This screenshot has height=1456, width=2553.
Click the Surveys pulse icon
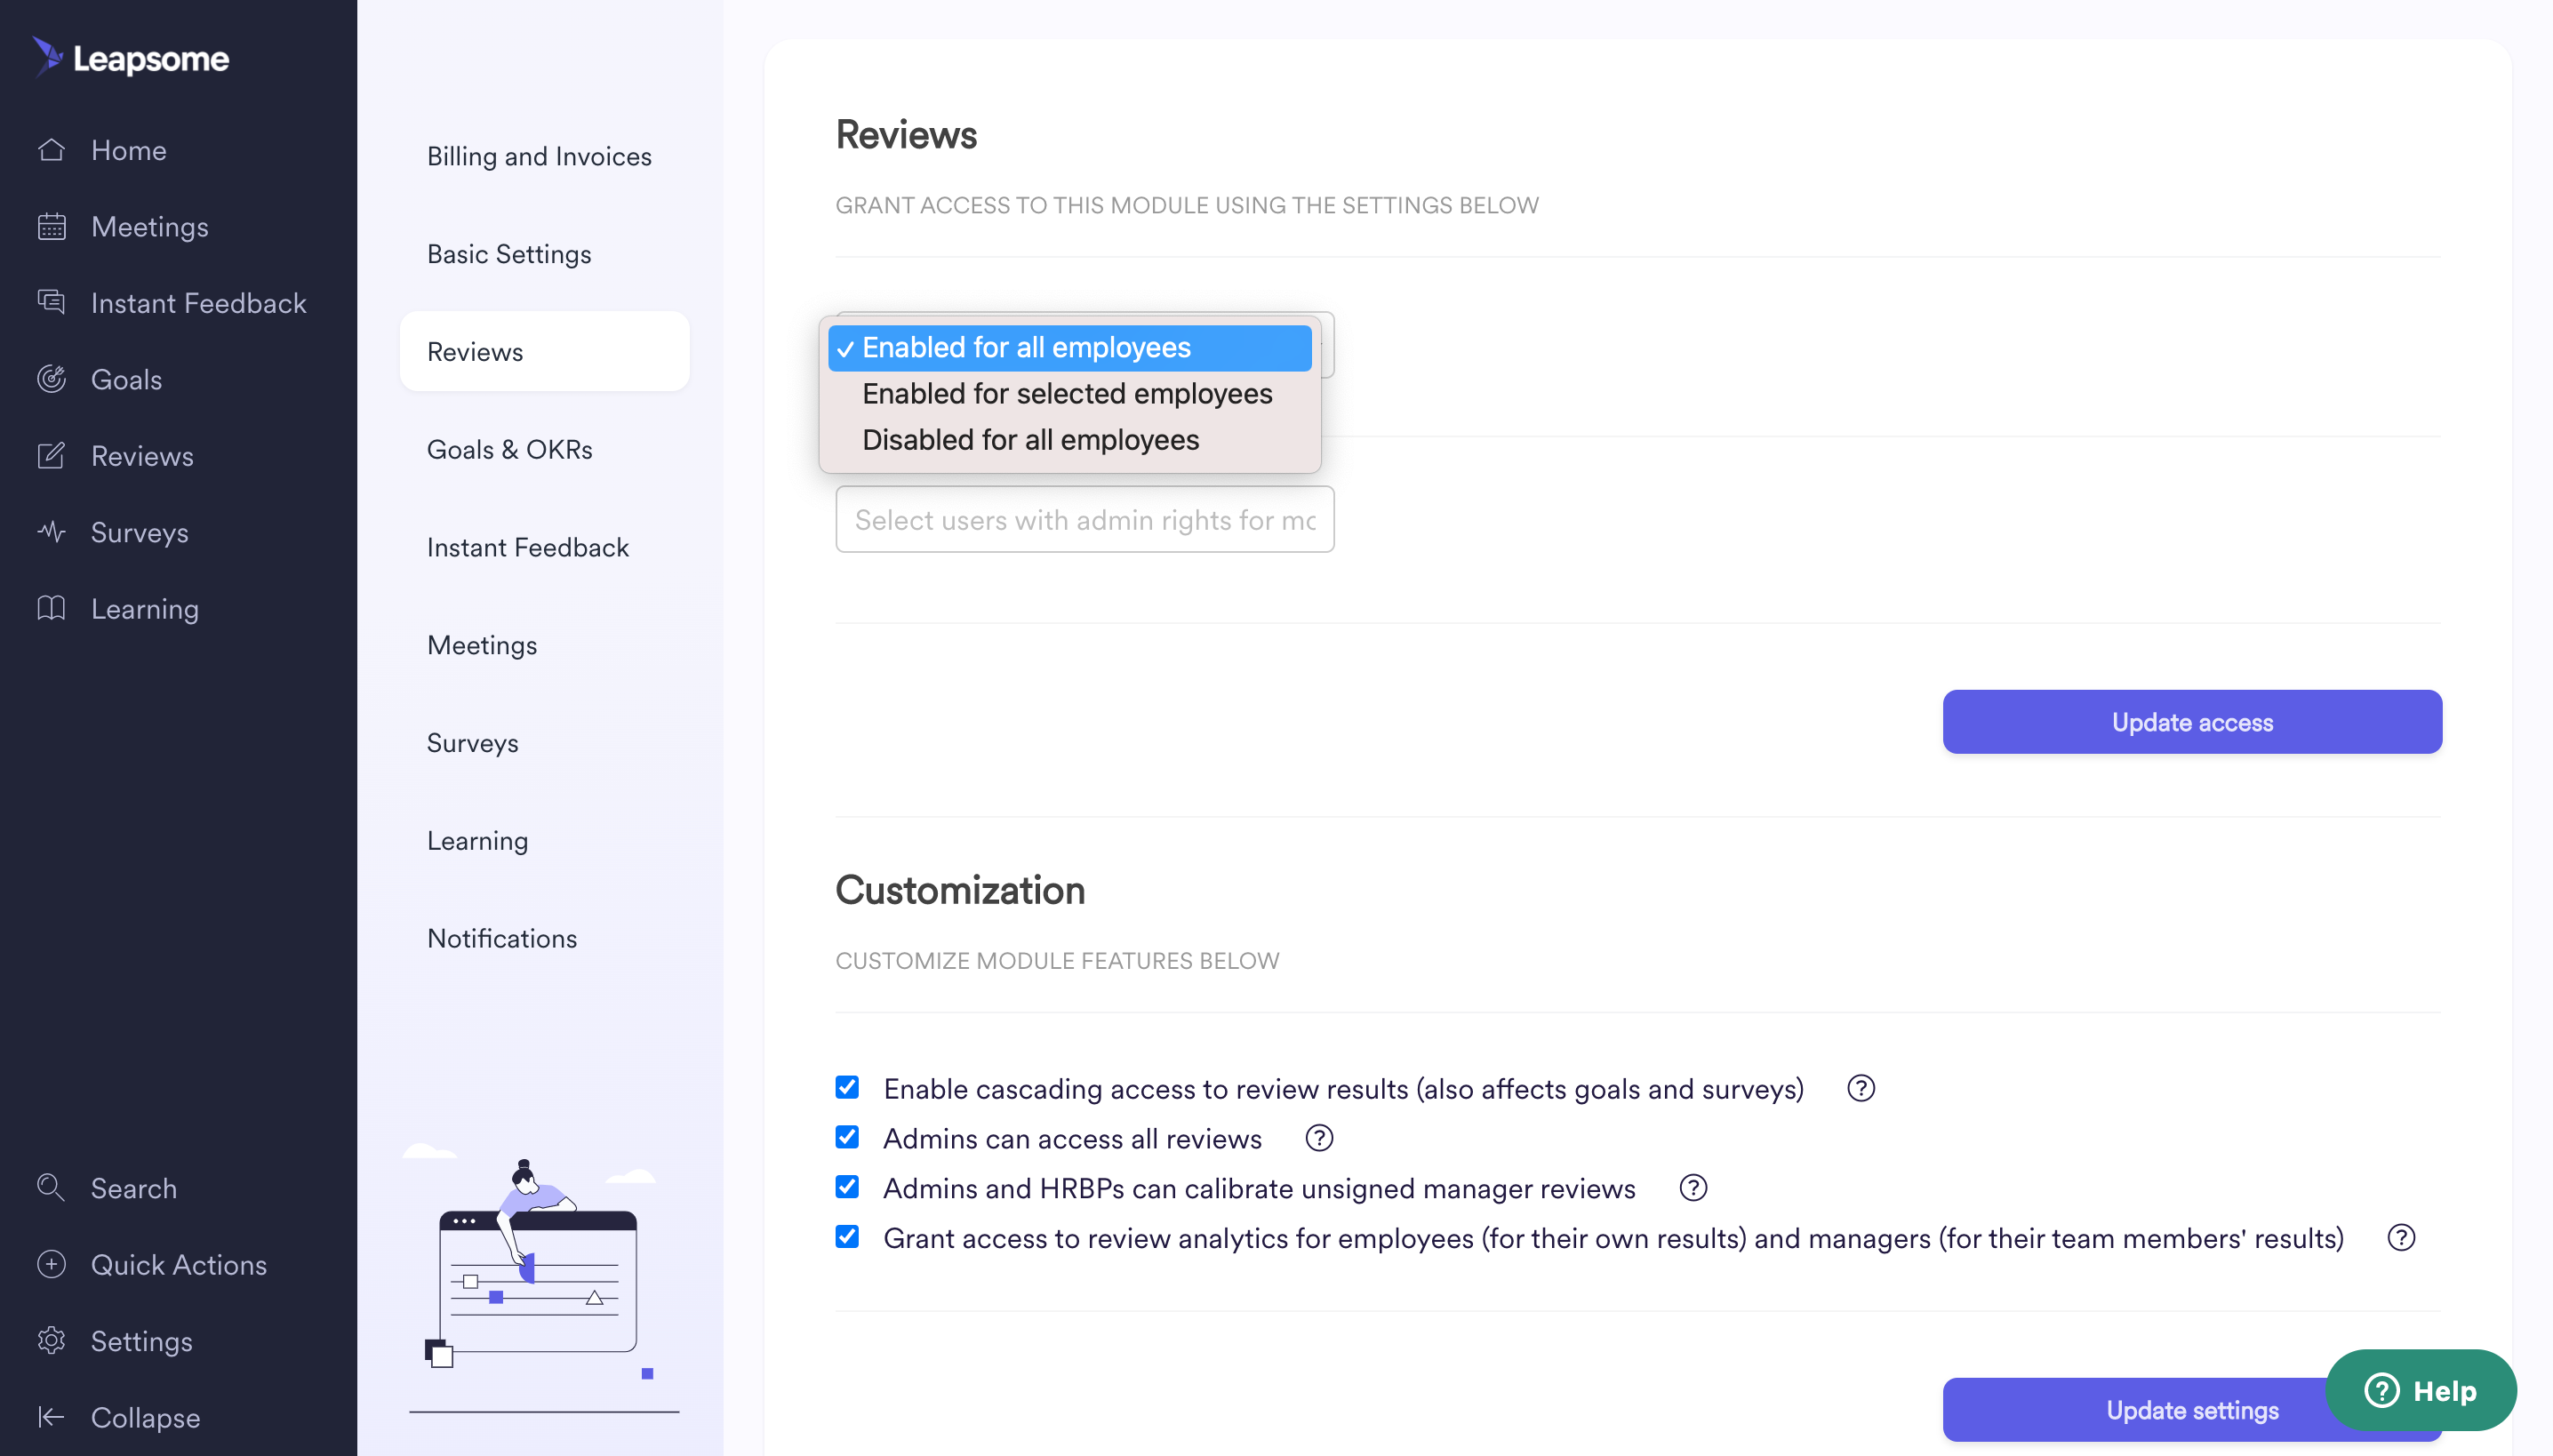pos(51,532)
